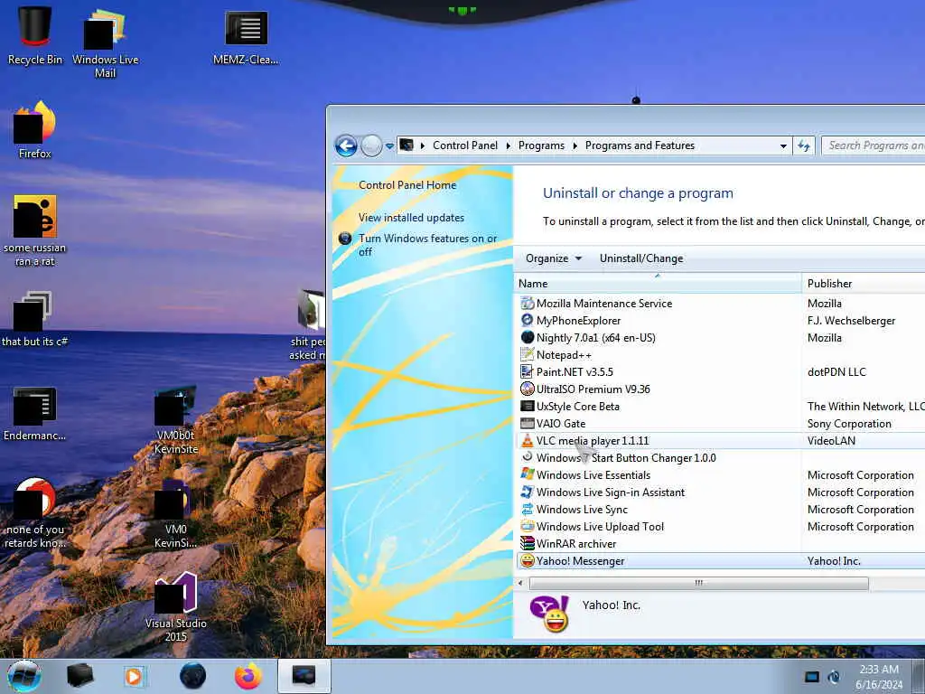This screenshot has width=925, height=694.
Task: Click the Yahoo! Messenger smiley icon
Action: [x=527, y=560]
